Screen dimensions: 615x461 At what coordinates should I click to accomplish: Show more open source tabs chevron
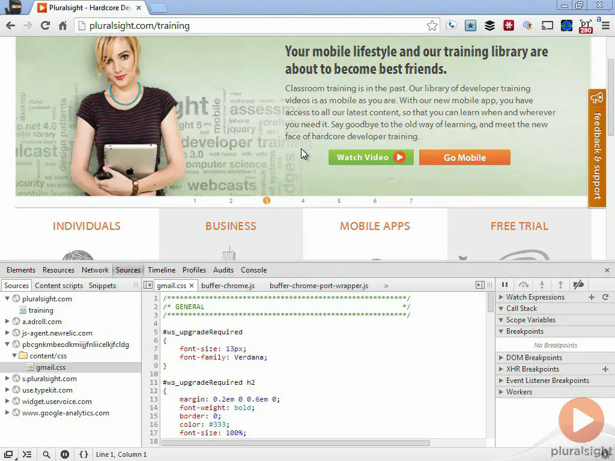pos(386,286)
